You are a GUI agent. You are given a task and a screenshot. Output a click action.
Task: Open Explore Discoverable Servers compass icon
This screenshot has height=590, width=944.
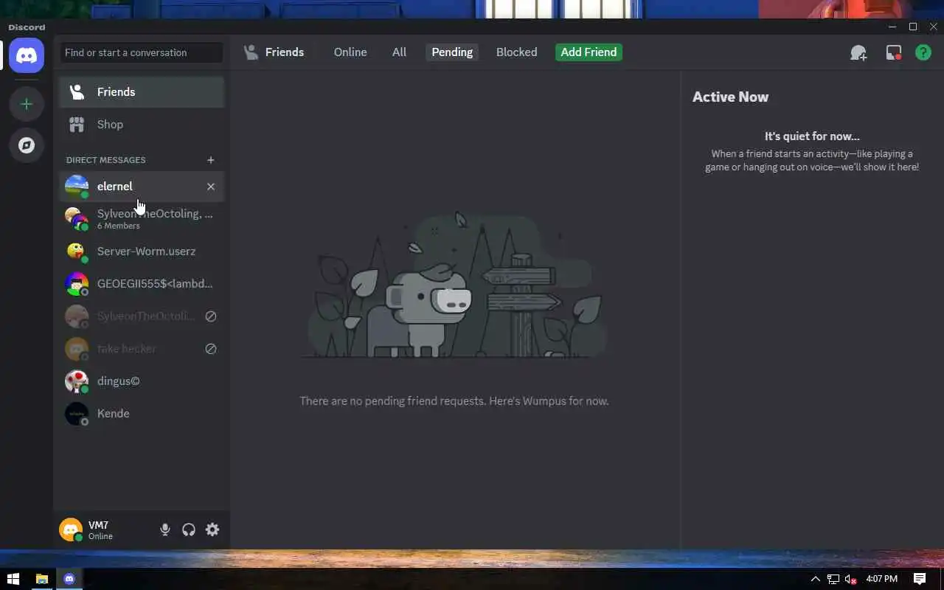pos(27,145)
